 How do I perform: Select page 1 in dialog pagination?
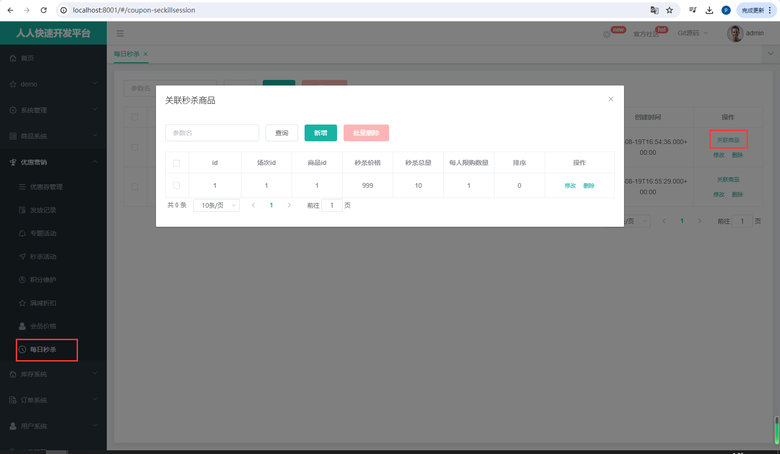(271, 205)
